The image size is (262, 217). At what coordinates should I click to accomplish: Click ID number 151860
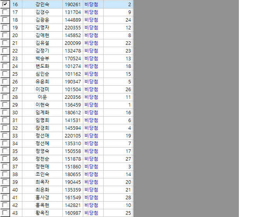coord(73,166)
